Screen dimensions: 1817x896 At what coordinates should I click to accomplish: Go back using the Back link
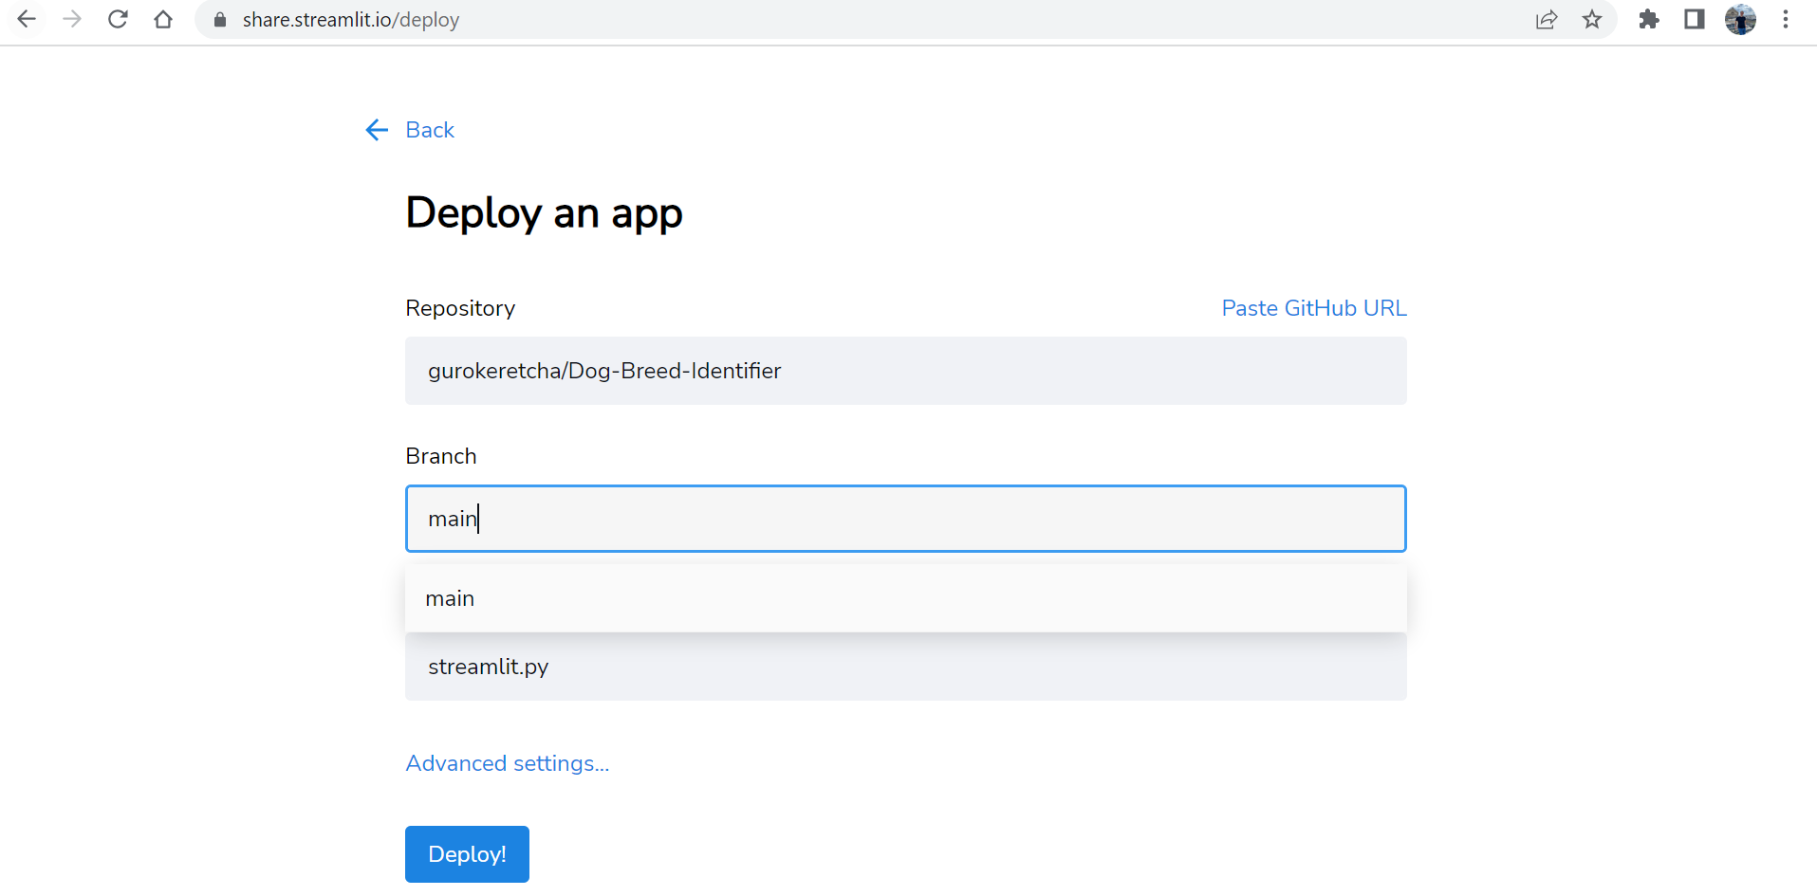point(430,130)
